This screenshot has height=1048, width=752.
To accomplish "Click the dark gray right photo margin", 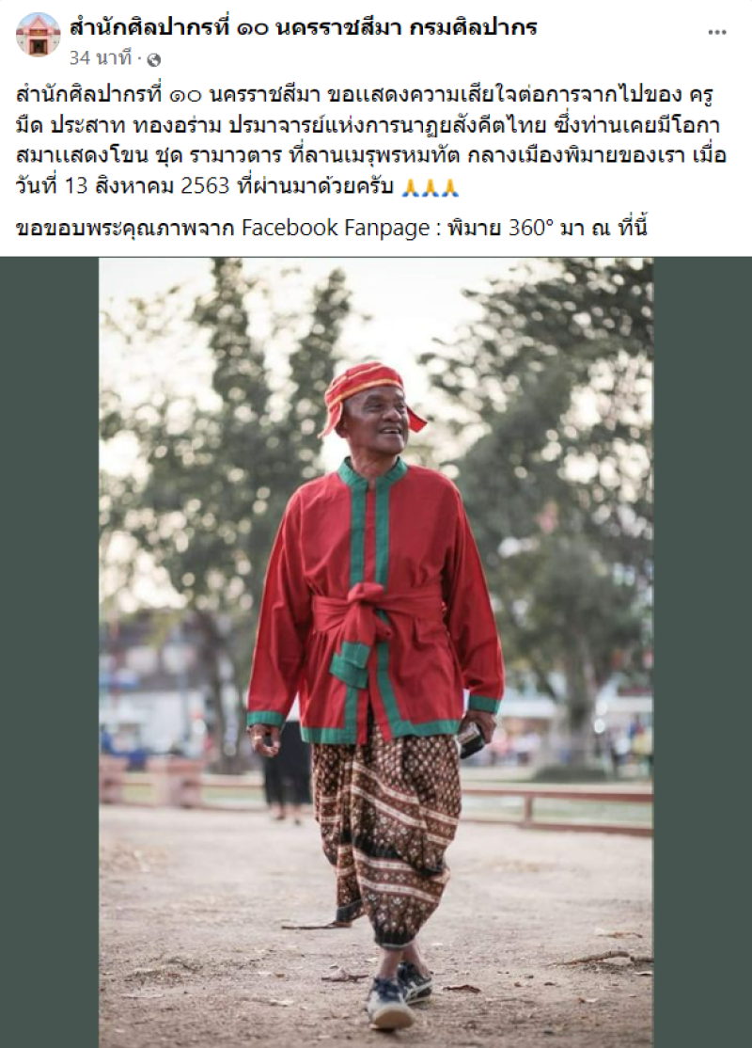I will pos(702,652).
